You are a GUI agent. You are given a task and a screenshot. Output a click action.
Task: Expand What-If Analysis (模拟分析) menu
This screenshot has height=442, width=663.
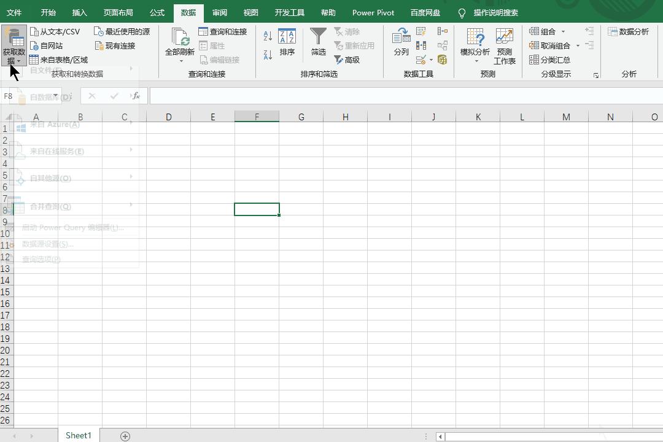[x=475, y=47]
